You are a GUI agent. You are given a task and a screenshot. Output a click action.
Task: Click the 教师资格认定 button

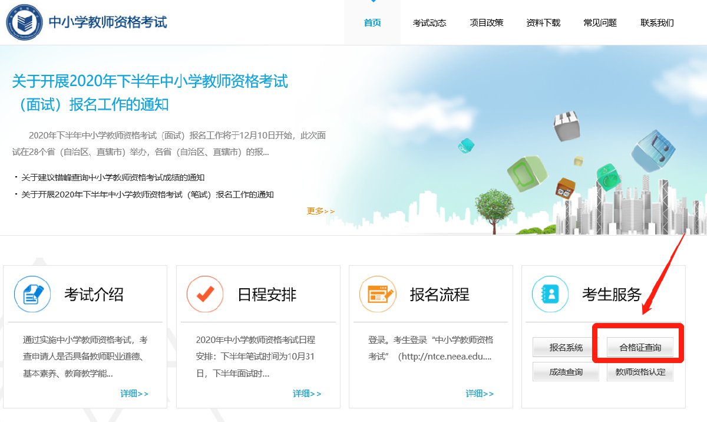pos(640,372)
